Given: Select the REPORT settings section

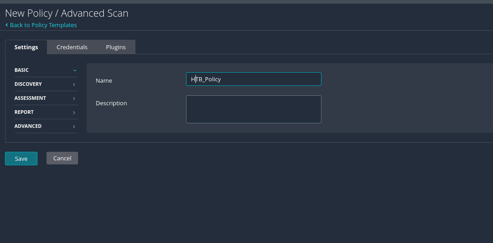Looking at the screenshot, I should coord(24,112).
